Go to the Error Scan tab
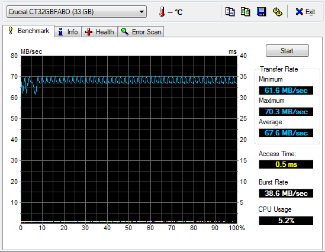This screenshot has width=325, height=252. pos(141,32)
